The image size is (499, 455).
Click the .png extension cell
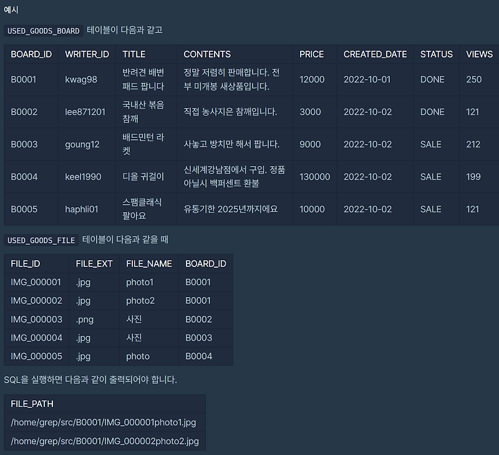click(85, 320)
